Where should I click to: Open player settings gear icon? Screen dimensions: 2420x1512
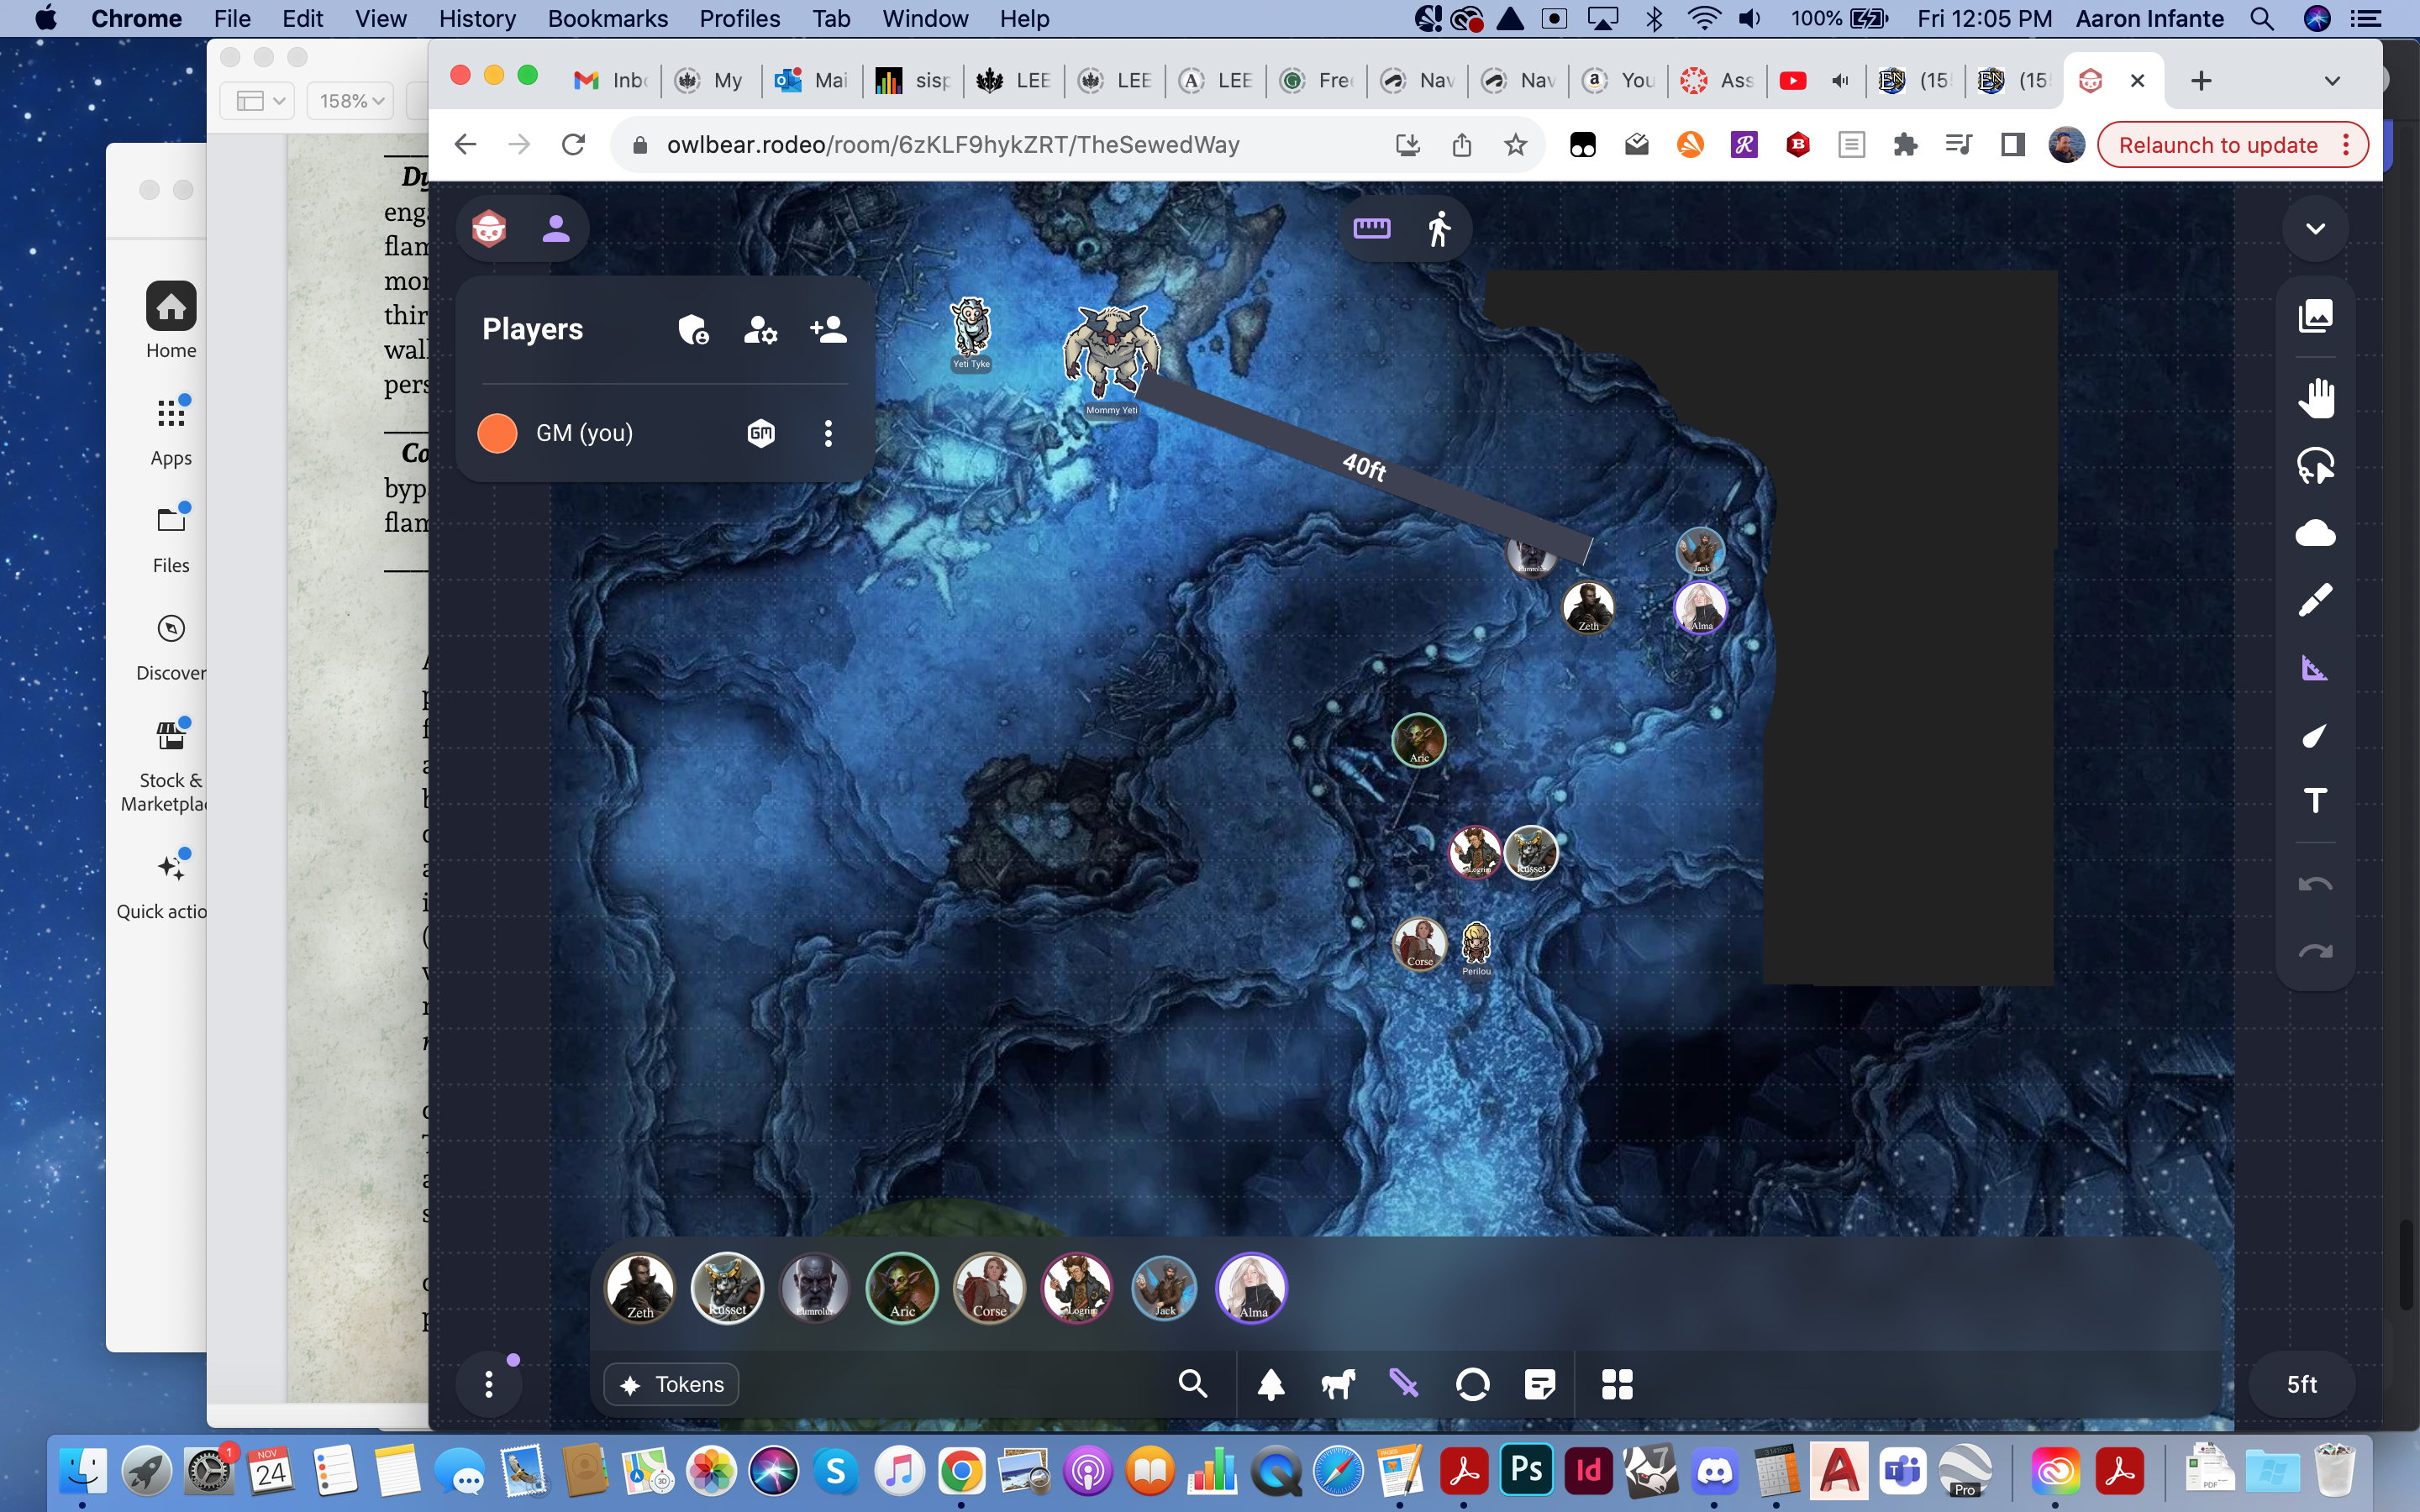(760, 329)
